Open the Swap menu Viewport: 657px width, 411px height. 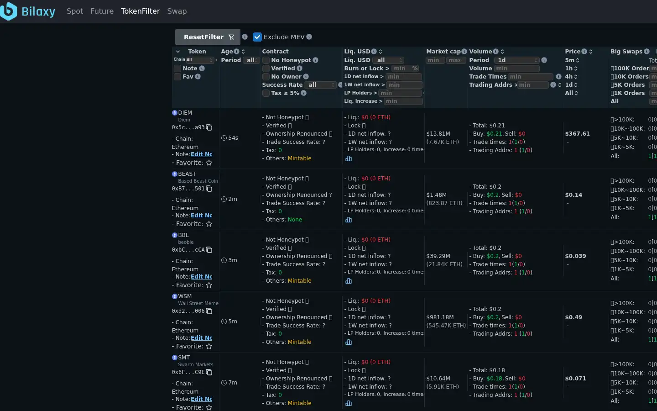click(x=177, y=11)
